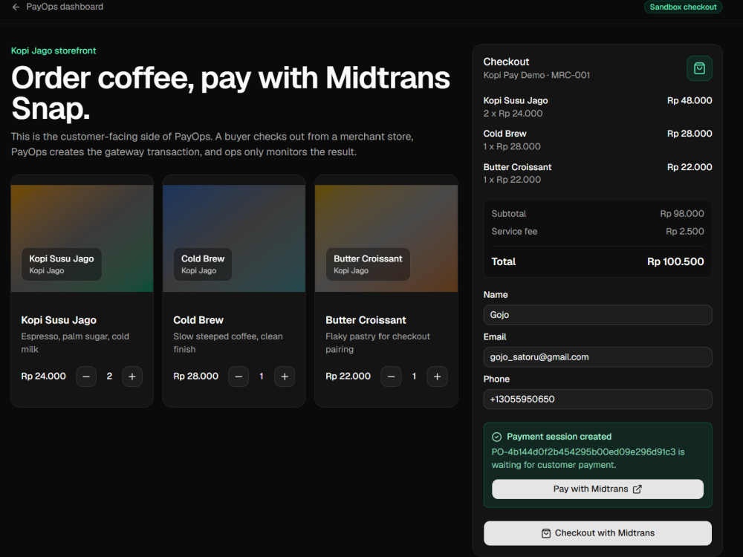Click the Kopi Jago storefront label
The height and width of the screenshot is (557, 743).
coord(53,51)
